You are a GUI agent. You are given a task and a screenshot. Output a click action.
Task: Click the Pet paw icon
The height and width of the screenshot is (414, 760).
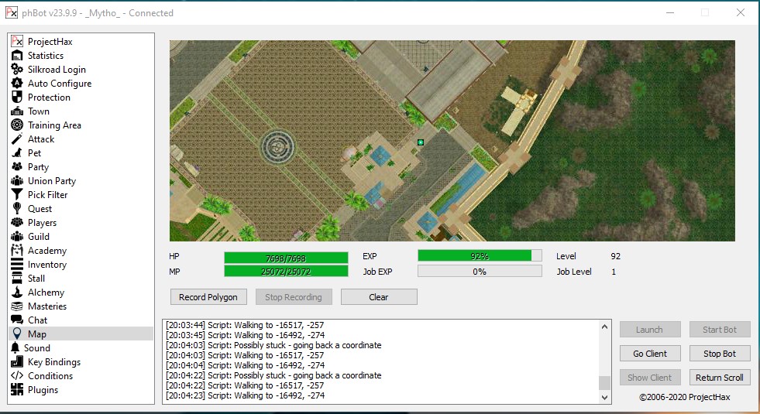(17, 153)
